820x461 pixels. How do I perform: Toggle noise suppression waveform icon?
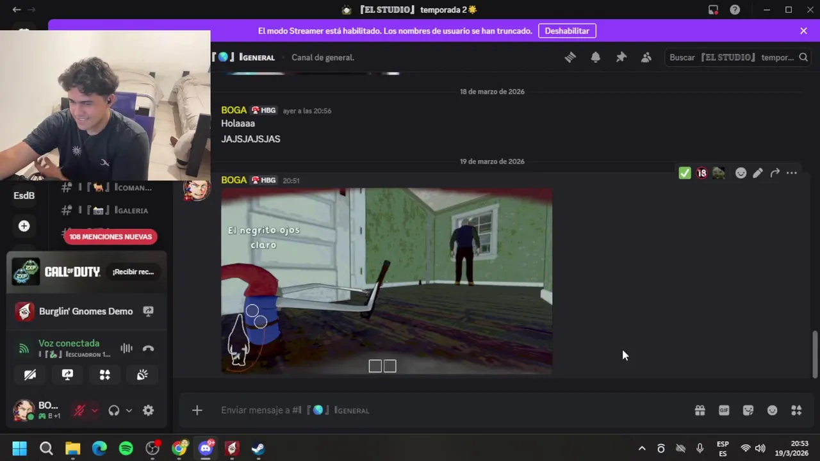coord(126,348)
